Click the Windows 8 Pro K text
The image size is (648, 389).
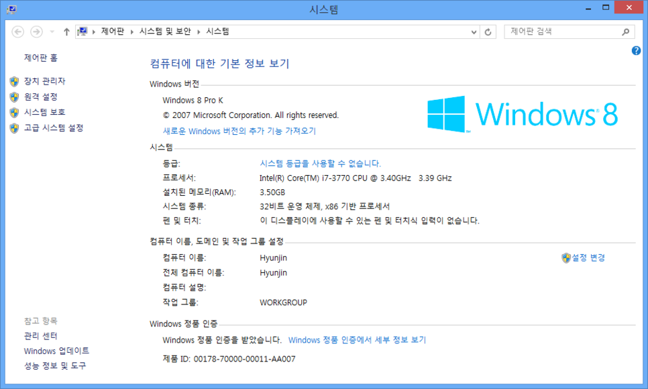click(193, 101)
